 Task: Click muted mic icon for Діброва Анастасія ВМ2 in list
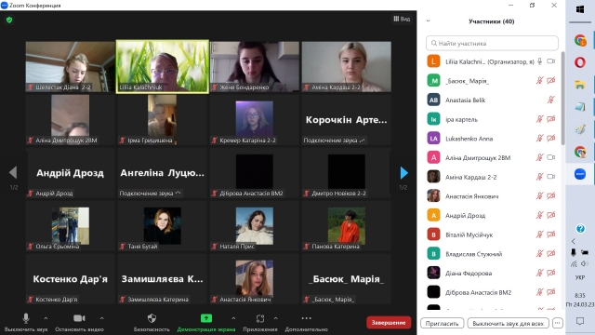point(539,292)
